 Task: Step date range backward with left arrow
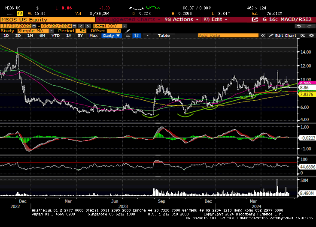81,26
